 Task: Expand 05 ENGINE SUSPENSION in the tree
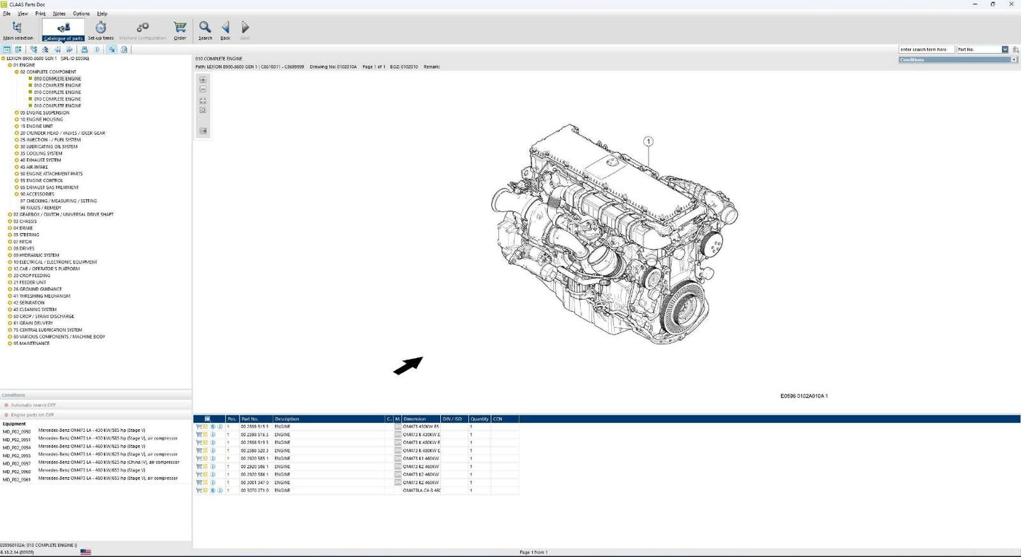(17, 112)
